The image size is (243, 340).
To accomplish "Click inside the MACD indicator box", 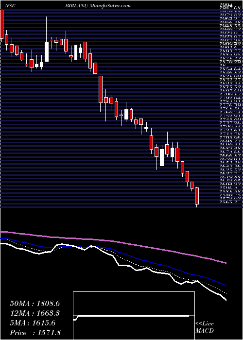I will [x=134, y=316].
